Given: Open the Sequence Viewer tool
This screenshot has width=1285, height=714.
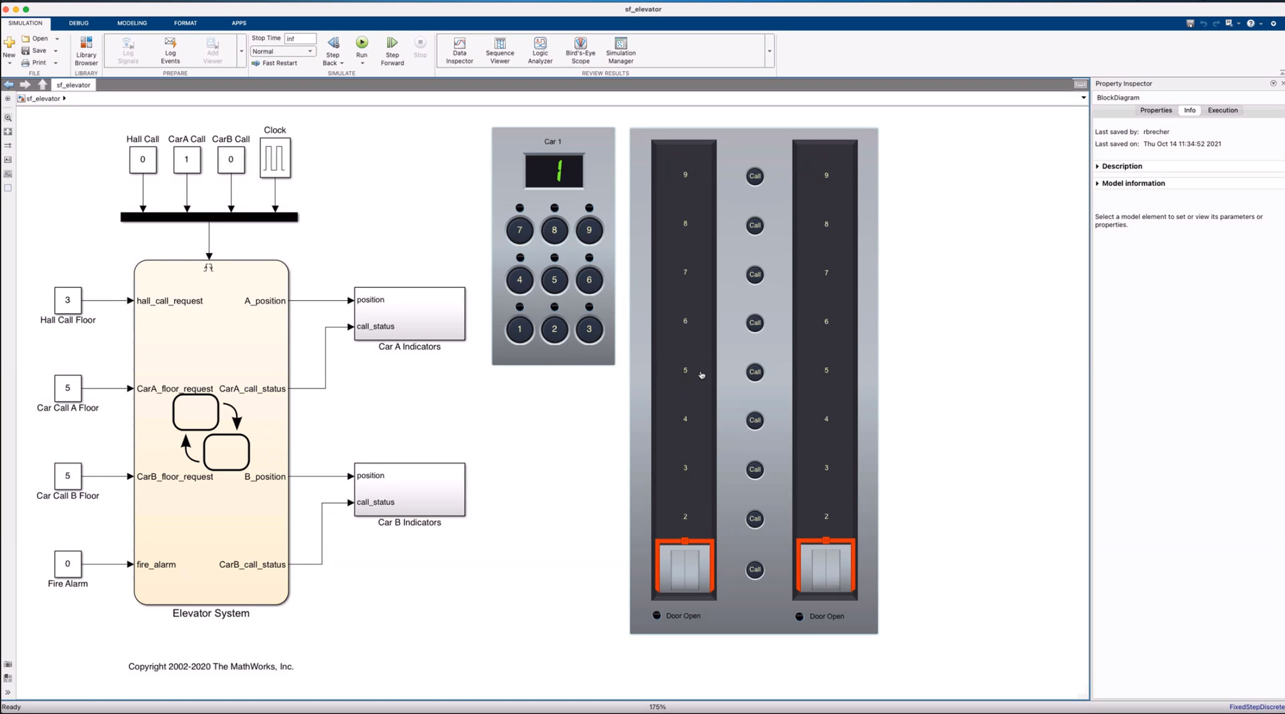Looking at the screenshot, I should point(499,50).
